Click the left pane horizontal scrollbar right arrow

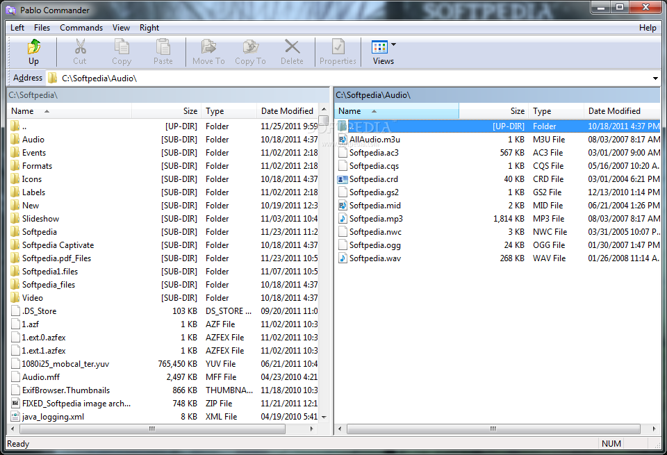pyautogui.click(x=312, y=429)
